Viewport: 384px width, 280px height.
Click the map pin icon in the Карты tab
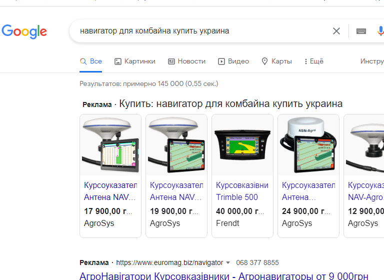pyautogui.click(x=264, y=61)
